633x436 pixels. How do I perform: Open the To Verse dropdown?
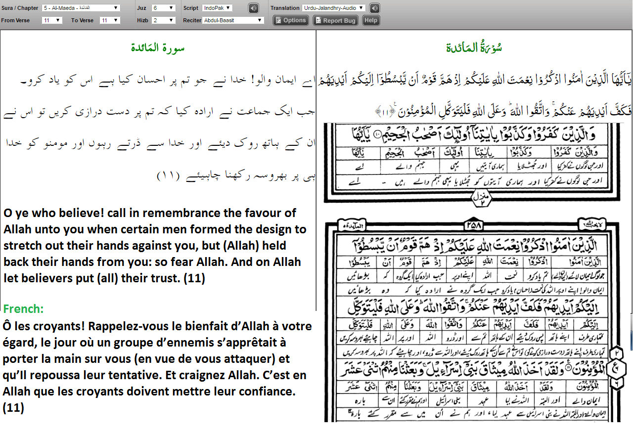(x=110, y=20)
